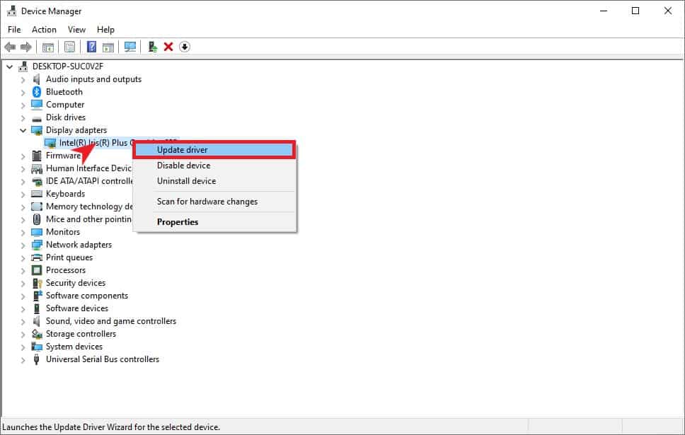Open the View menu

pos(76,29)
